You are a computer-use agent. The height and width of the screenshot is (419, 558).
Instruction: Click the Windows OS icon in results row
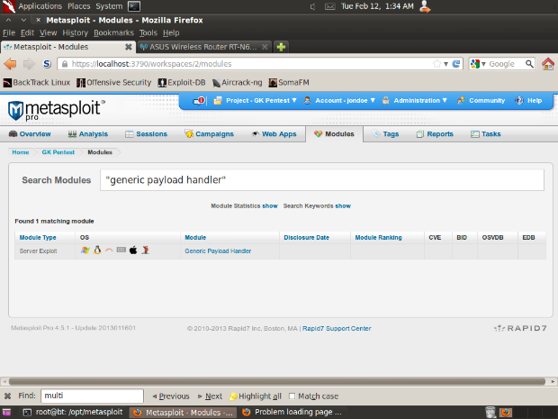85,250
